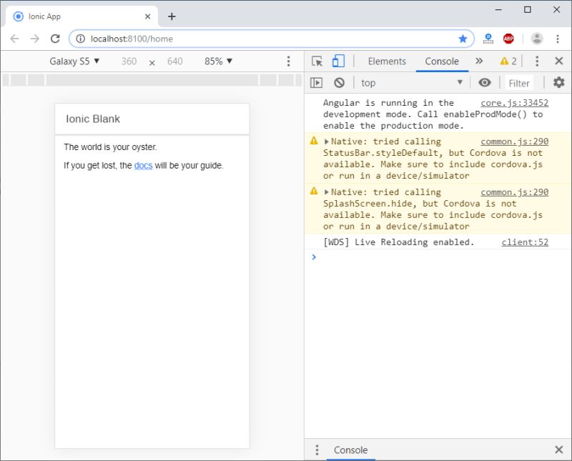
Task: Select the Ionic App browser tab
Action: coord(82,16)
